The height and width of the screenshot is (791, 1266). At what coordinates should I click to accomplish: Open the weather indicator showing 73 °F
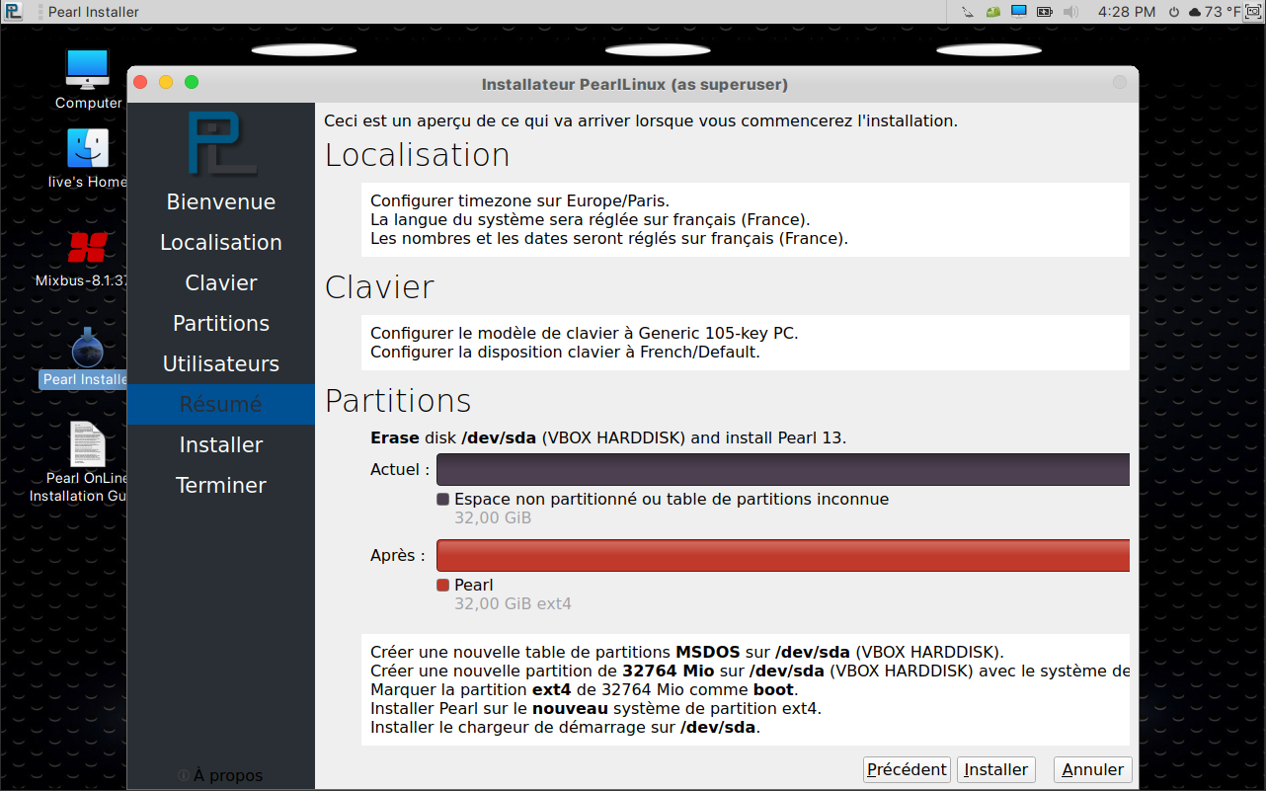1218,12
